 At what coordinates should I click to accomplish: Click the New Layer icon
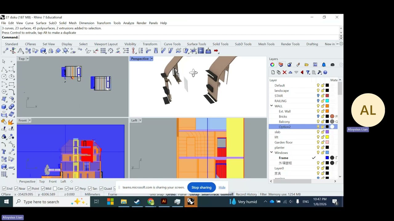click(273, 72)
